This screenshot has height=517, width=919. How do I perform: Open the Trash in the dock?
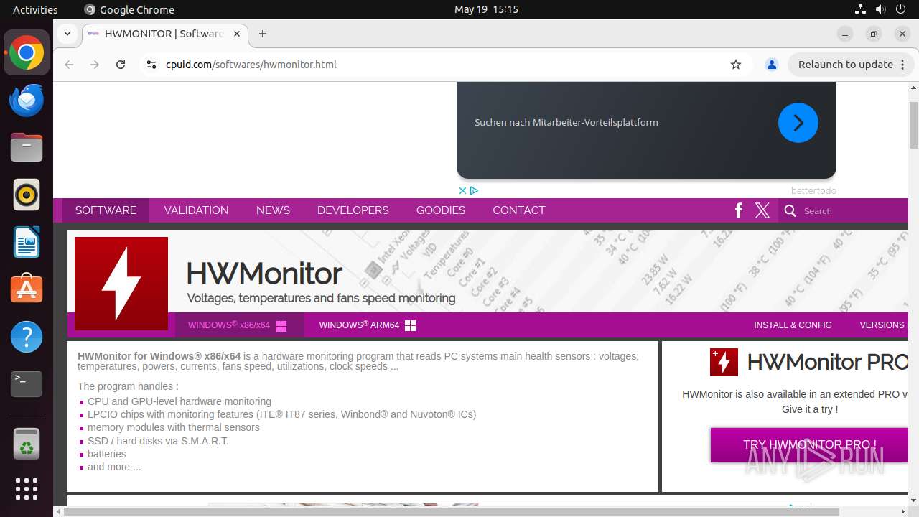click(x=27, y=444)
